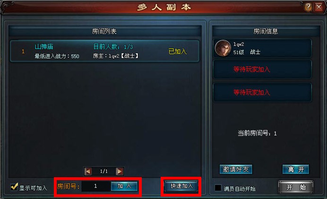The width and height of the screenshot is (327, 199).
Task: Select the 山神庙 room entry
Action: tap(104, 51)
